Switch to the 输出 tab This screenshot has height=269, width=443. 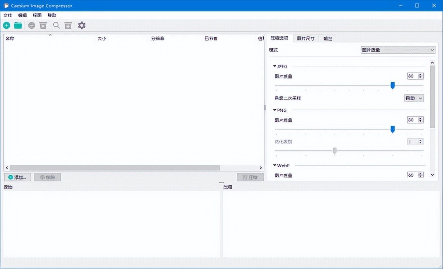[x=327, y=39]
